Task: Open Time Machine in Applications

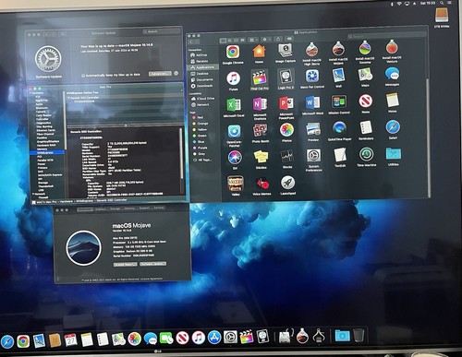Action: tap(366, 154)
